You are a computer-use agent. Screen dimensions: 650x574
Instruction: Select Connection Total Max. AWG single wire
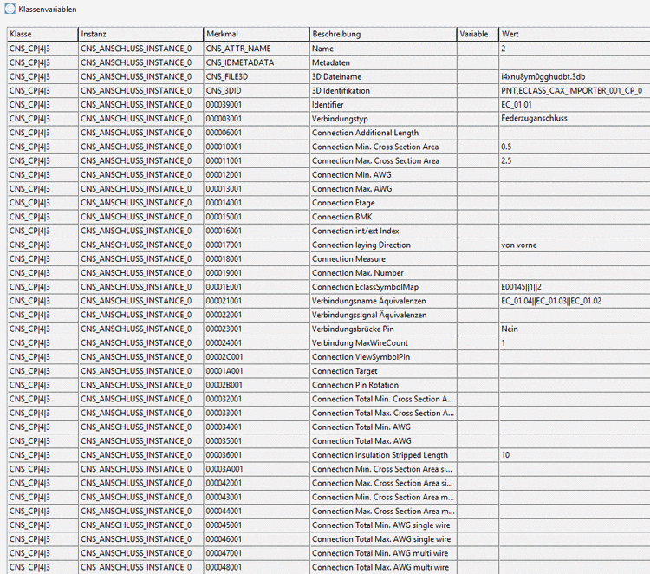coord(383,539)
